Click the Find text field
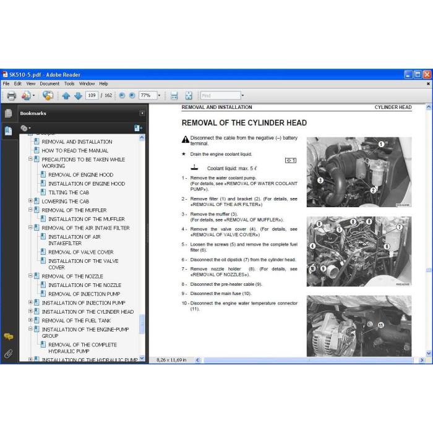 221,95
